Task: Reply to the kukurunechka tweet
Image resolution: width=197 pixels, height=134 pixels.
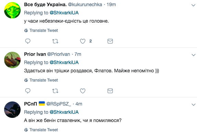Action: coord(28,41)
